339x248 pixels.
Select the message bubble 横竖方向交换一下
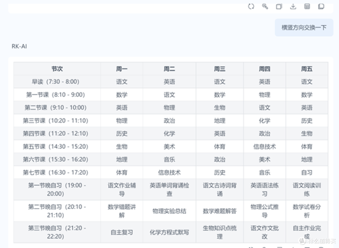pos(304,28)
